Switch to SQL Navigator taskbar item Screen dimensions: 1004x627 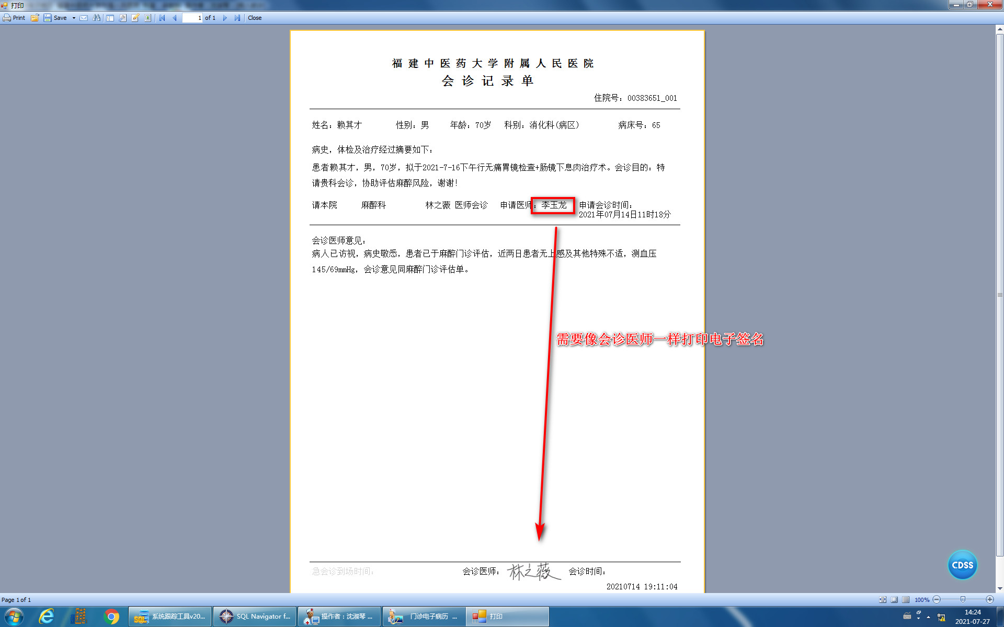tap(255, 617)
